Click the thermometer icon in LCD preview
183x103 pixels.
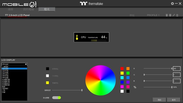click(77, 37)
